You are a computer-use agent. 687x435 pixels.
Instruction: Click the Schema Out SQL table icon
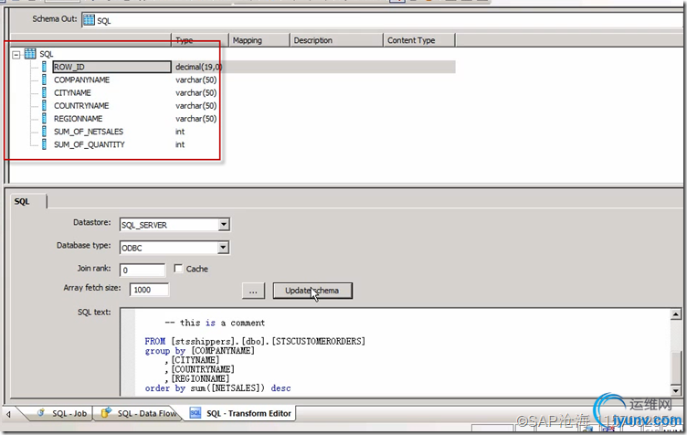(x=89, y=20)
